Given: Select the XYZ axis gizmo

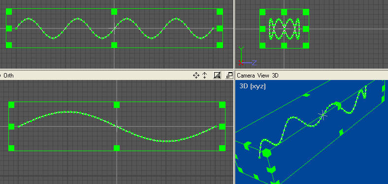Looking at the screenshot, I should (x=248, y=56).
